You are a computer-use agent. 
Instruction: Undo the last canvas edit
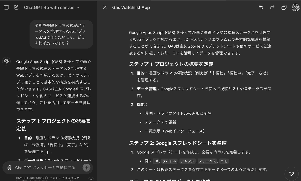tap(261, 7)
